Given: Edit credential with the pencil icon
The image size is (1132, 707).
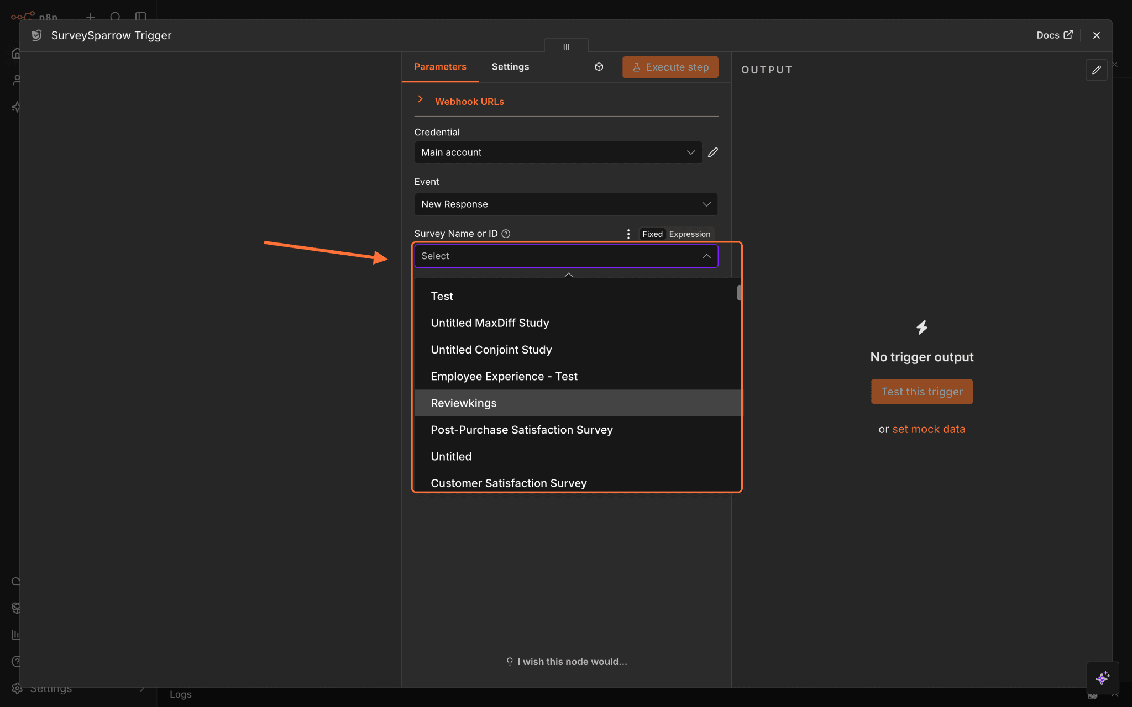Looking at the screenshot, I should pos(713,152).
